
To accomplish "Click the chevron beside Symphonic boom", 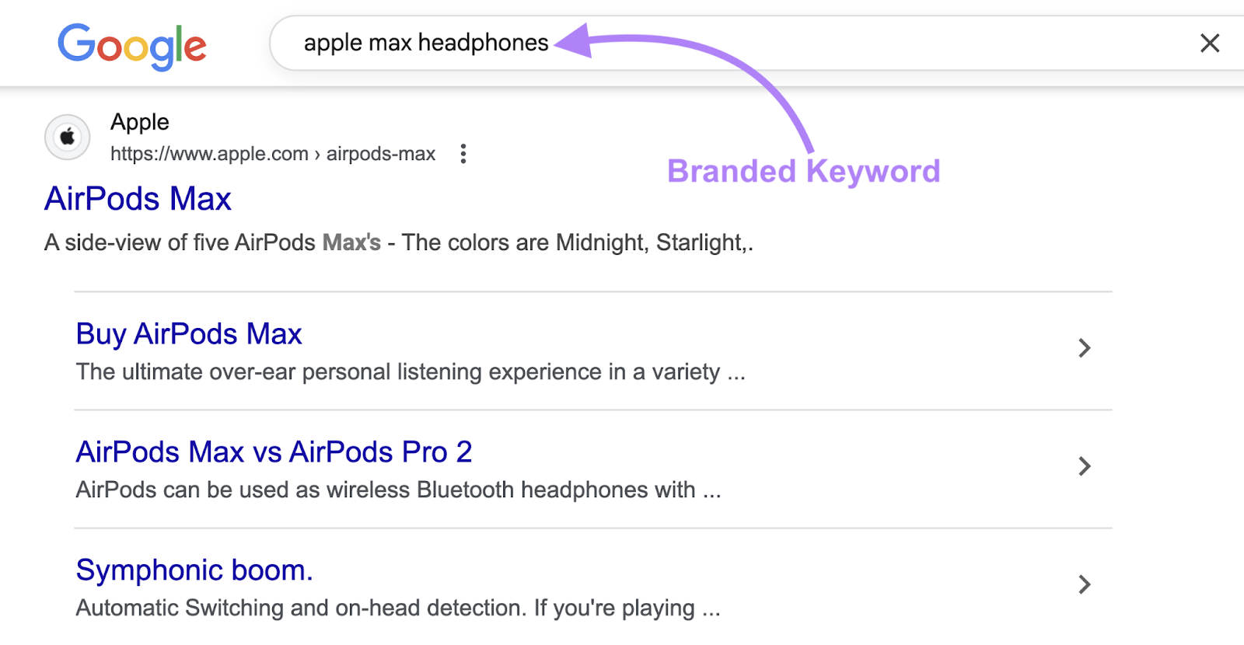I will pos(1085,584).
